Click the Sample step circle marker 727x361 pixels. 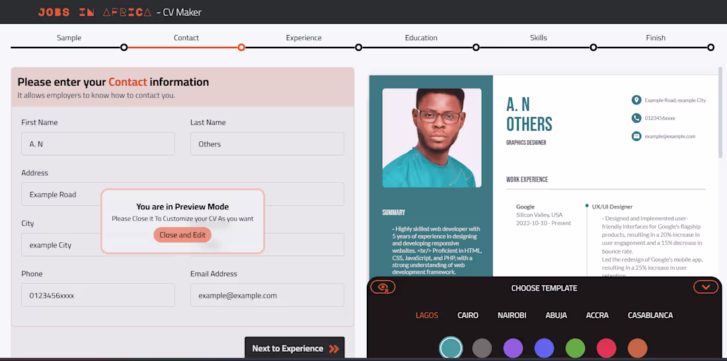coord(124,48)
